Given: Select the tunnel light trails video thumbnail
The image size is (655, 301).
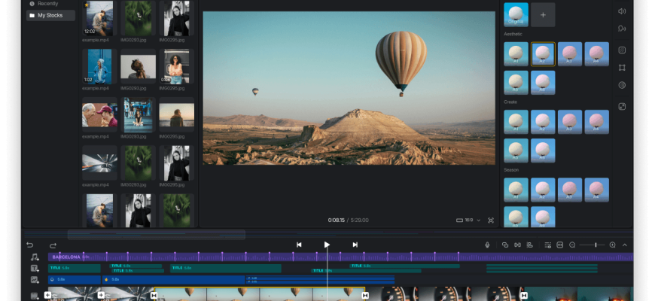Looking at the screenshot, I should 99,163.
